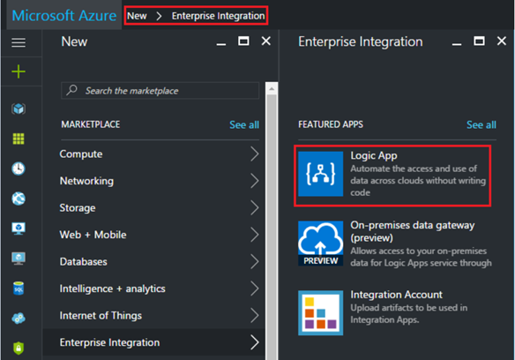Expand Intelligence + analytics chevron arrow
Image resolution: width=515 pixels, height=360 pixels.
click(x=255, y=289)
